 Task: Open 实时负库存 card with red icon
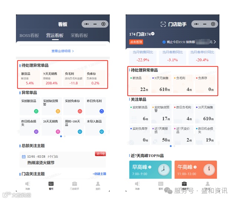coord(74,106)
